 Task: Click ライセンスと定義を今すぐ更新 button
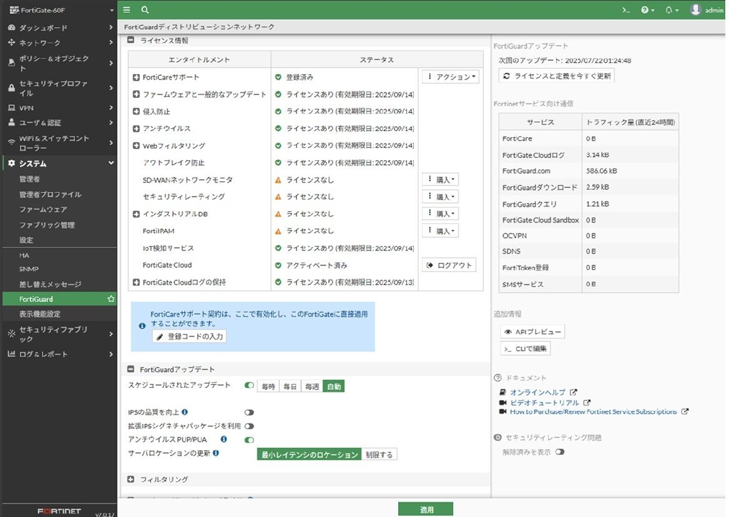tap(557, 75)
